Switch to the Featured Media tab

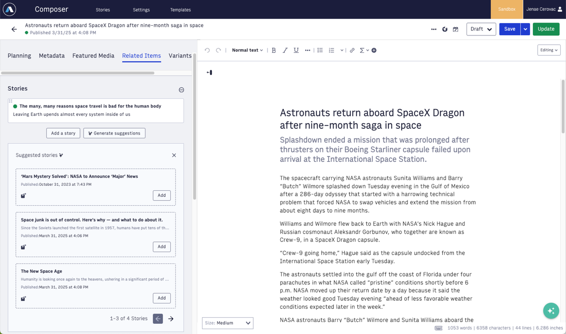tap(93, 56)
